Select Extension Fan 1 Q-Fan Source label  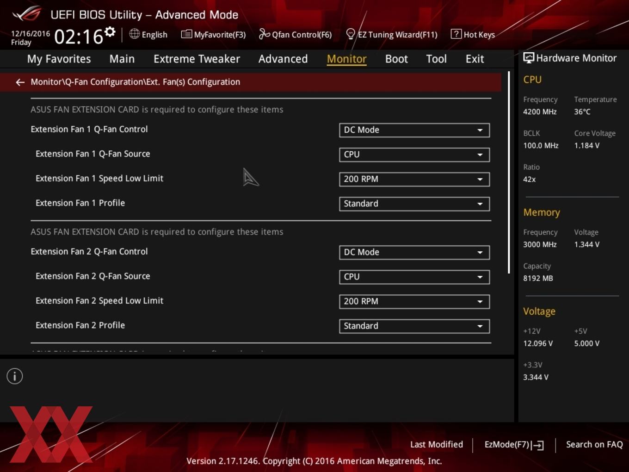93,154
